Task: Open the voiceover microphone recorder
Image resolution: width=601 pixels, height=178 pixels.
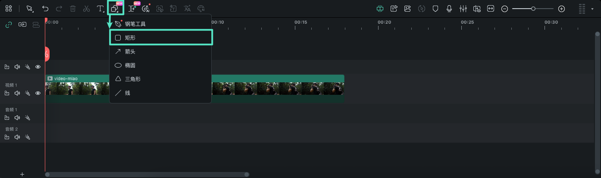Action: click(449, 9)
